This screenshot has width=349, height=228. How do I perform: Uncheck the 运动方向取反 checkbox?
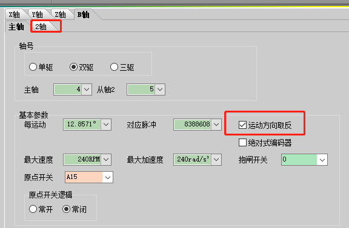[x=242, y=125]
